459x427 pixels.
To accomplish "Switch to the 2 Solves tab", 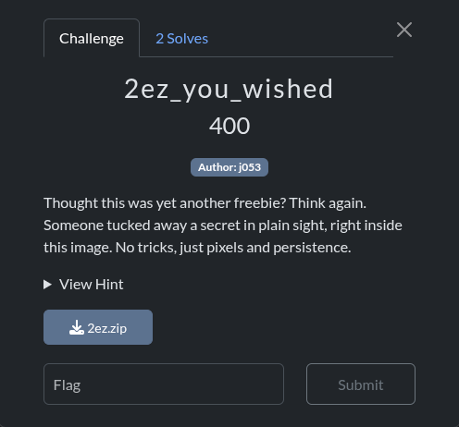I will pos(181,39).
